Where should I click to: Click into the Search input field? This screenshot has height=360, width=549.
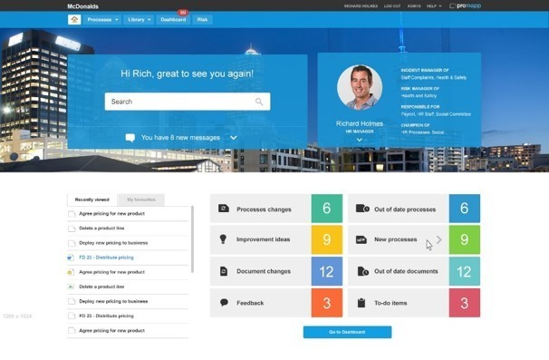188,102
